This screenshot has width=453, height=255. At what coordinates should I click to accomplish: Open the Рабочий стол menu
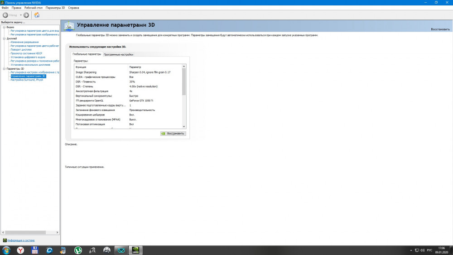click(x=33, y=8)
